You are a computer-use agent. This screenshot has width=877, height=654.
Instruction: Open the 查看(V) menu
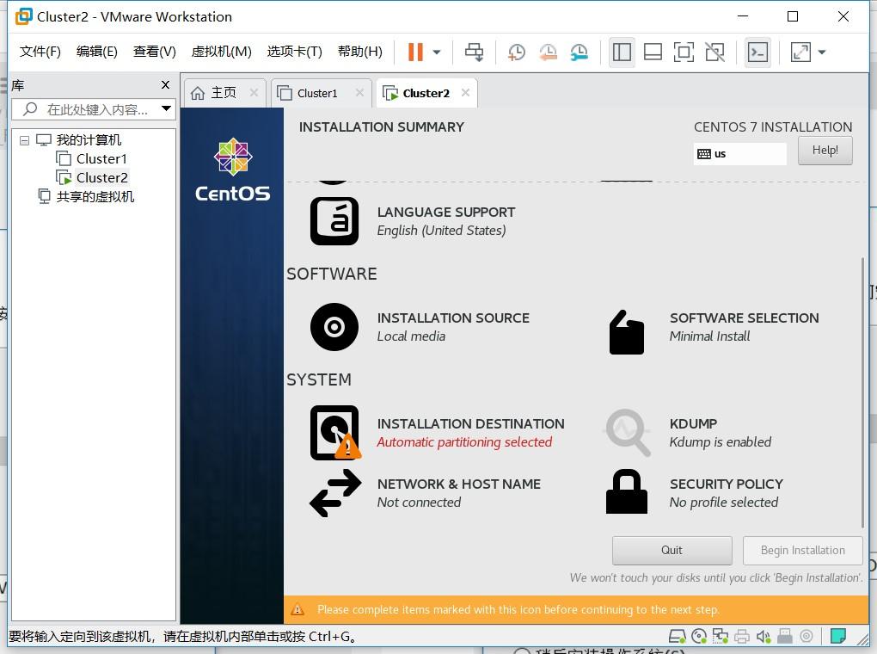[x=155, y=52]
